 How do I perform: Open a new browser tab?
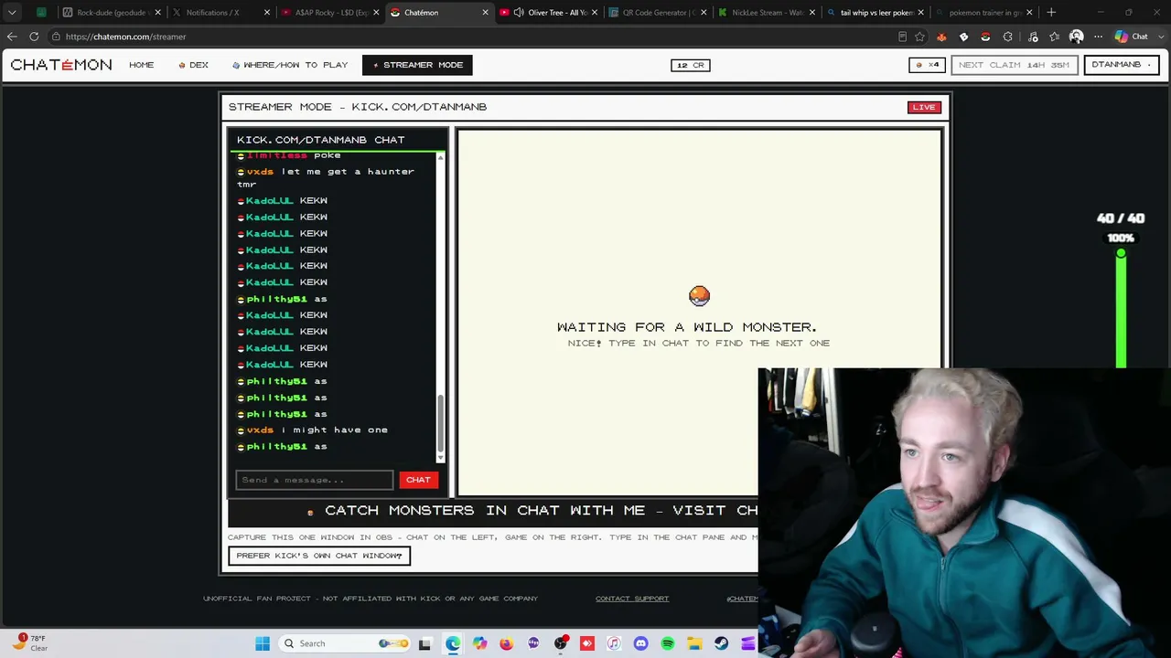coord(1051,13)
